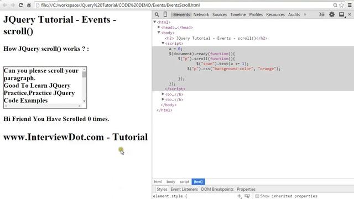The height and width of the screenshot is (199, 354).
Task: Expand the second b element node
Action: (x=163, y=99)
